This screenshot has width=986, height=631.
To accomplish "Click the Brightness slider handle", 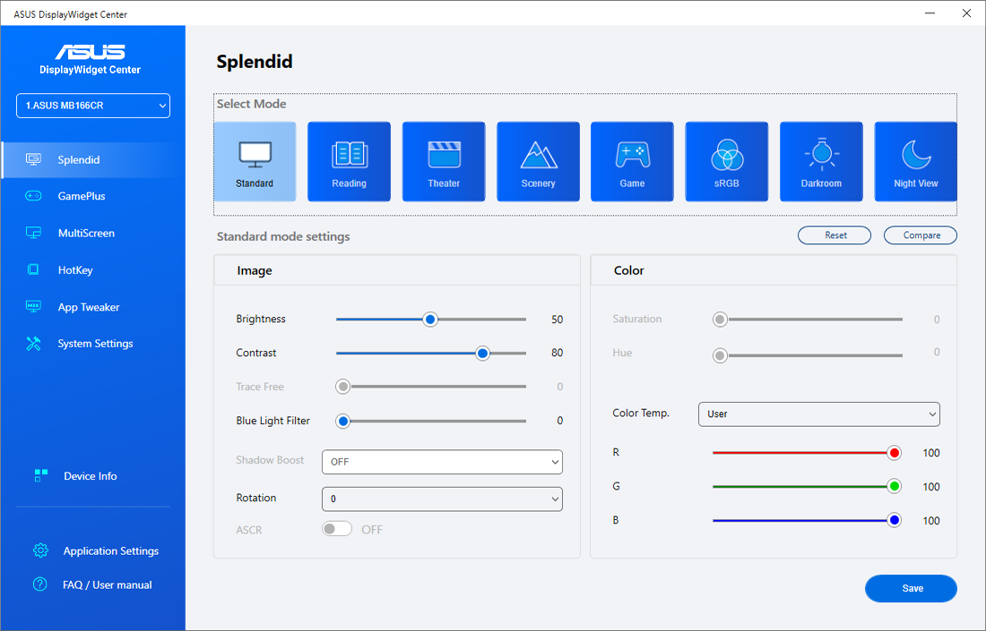I will pos(430,320).
